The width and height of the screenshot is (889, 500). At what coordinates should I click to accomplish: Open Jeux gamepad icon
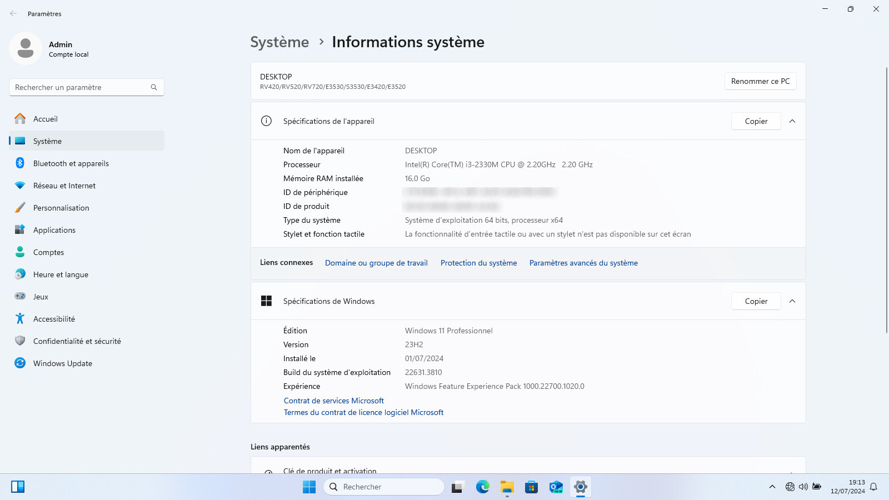click(x=20, y=296)
